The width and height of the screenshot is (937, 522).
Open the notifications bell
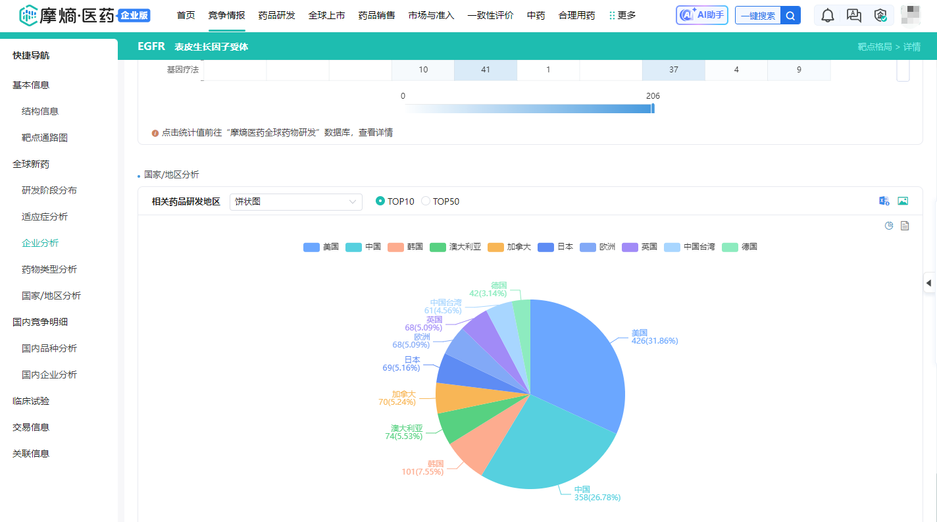828,15
